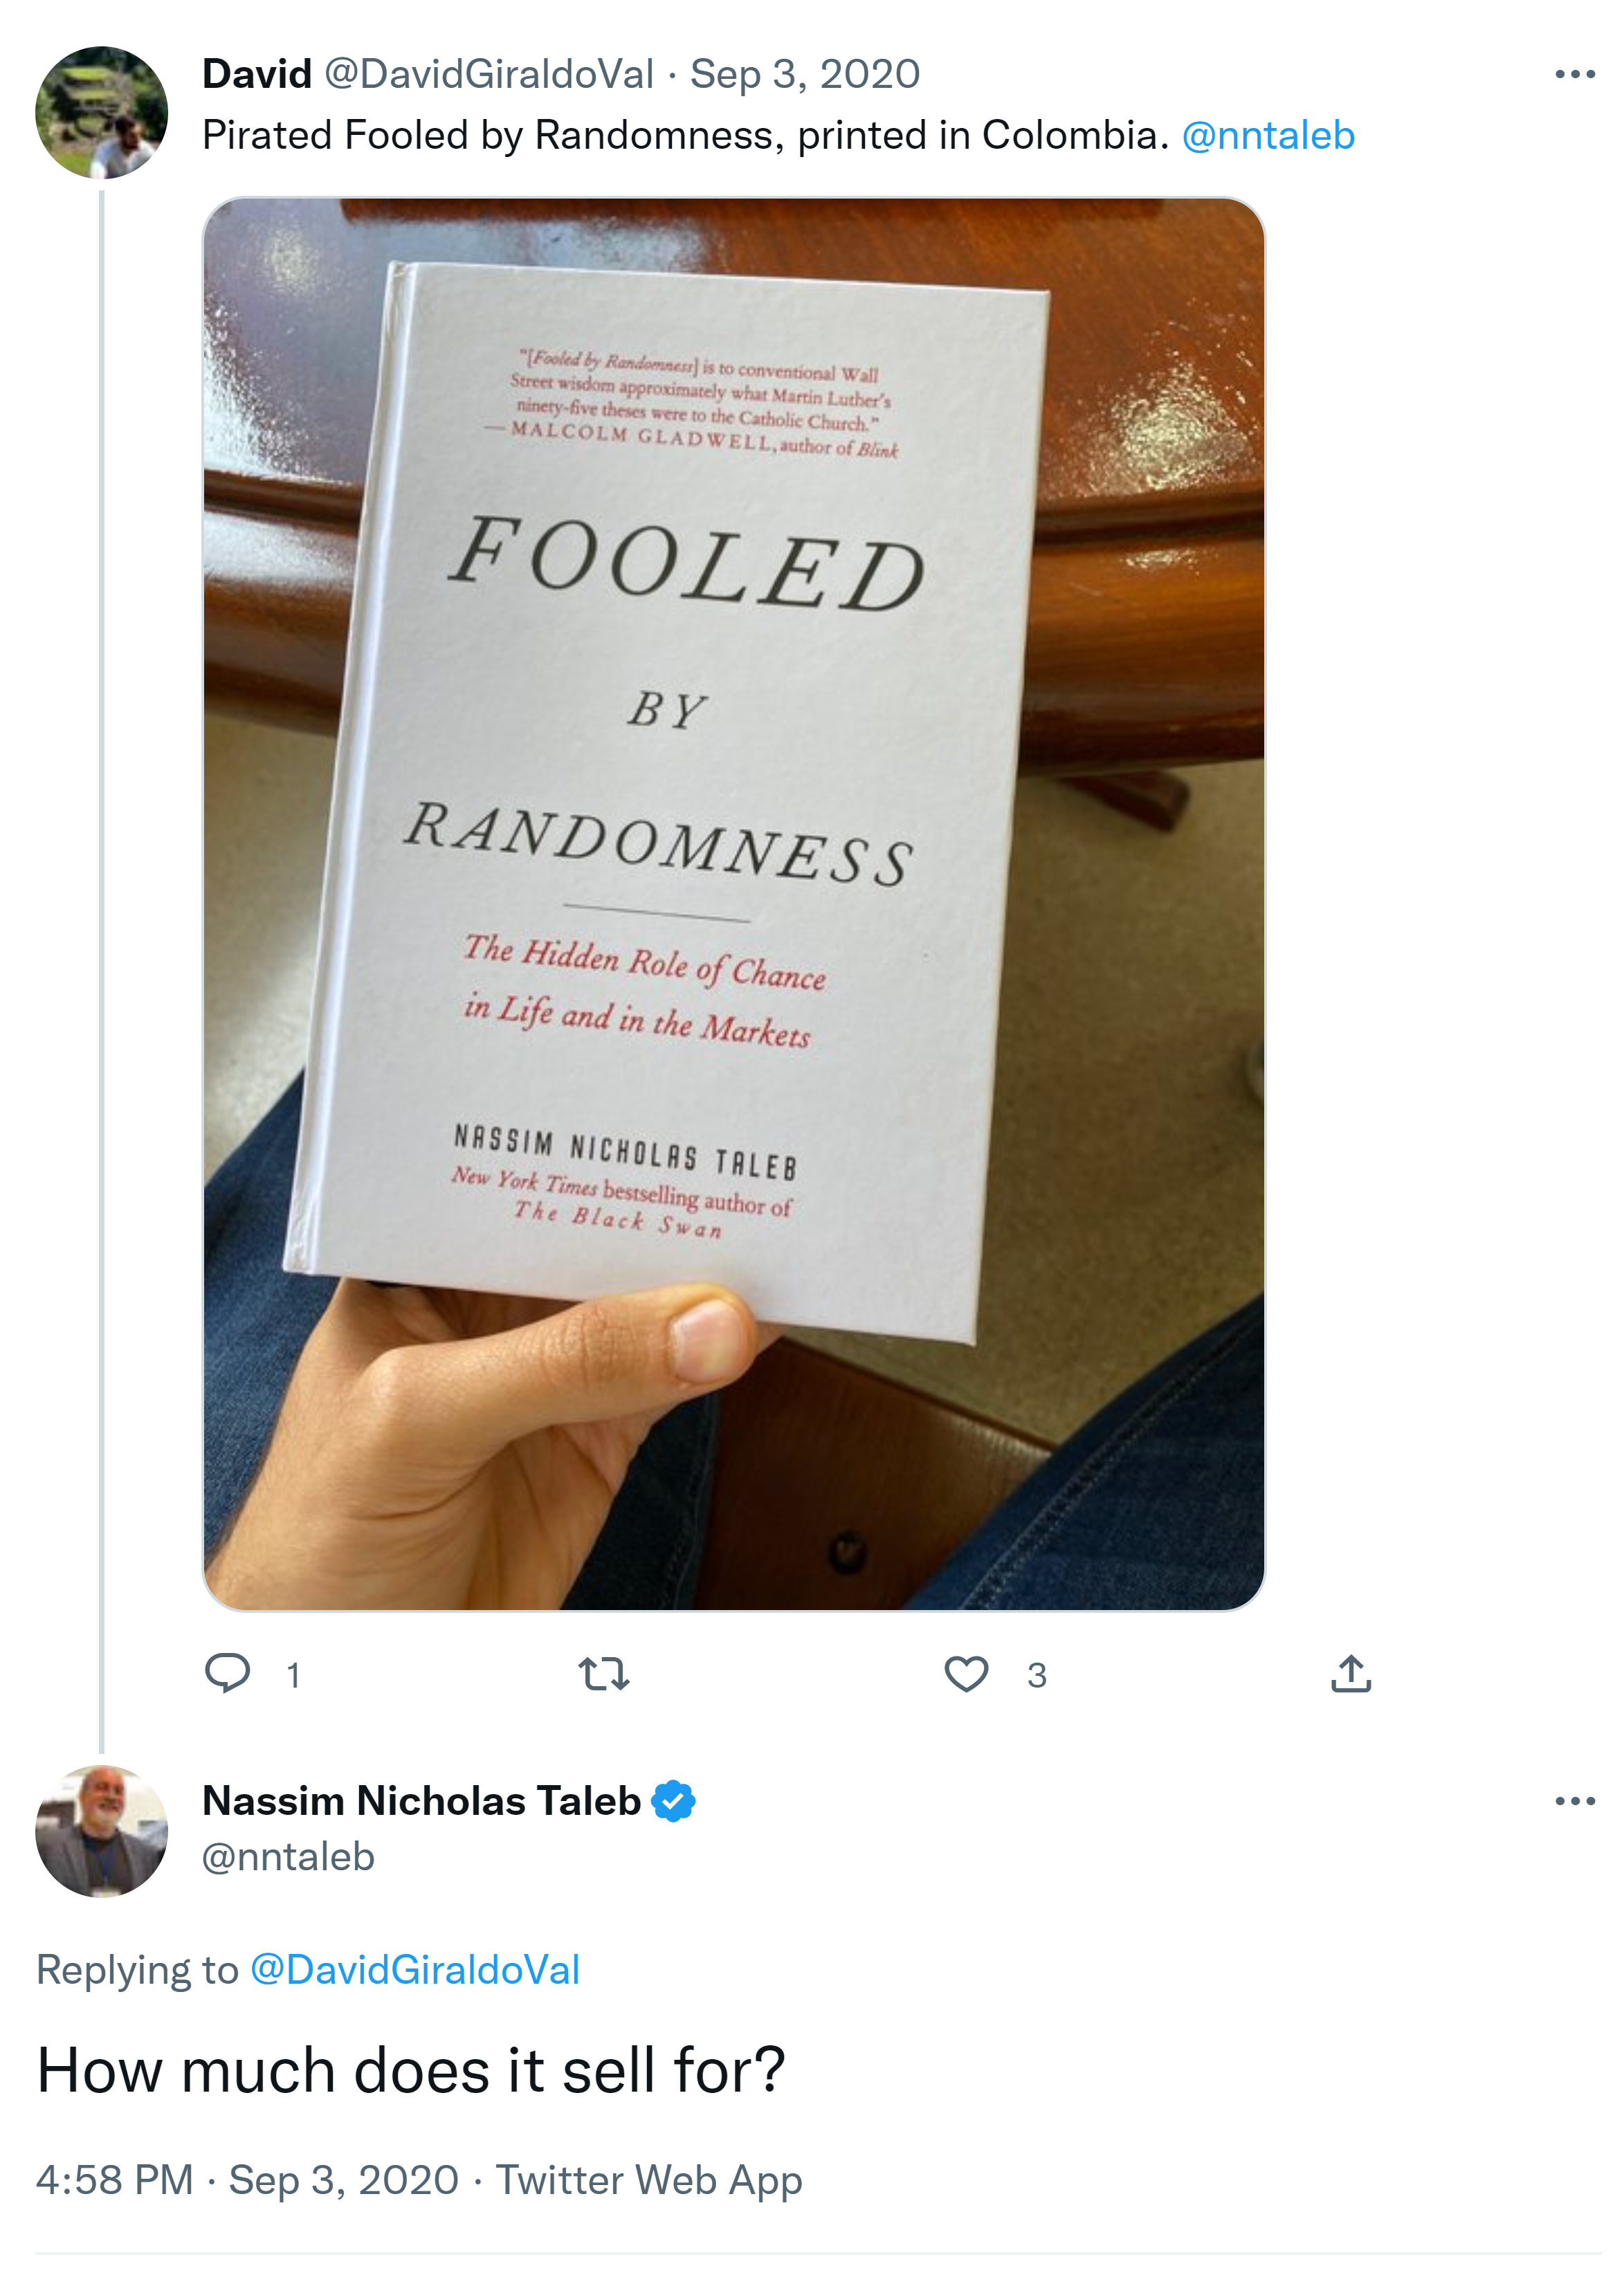This screenshot has height=2275, width=1624.
Task: Click the @nntaleb mention in David's tweet
Action: point(1267,135)
